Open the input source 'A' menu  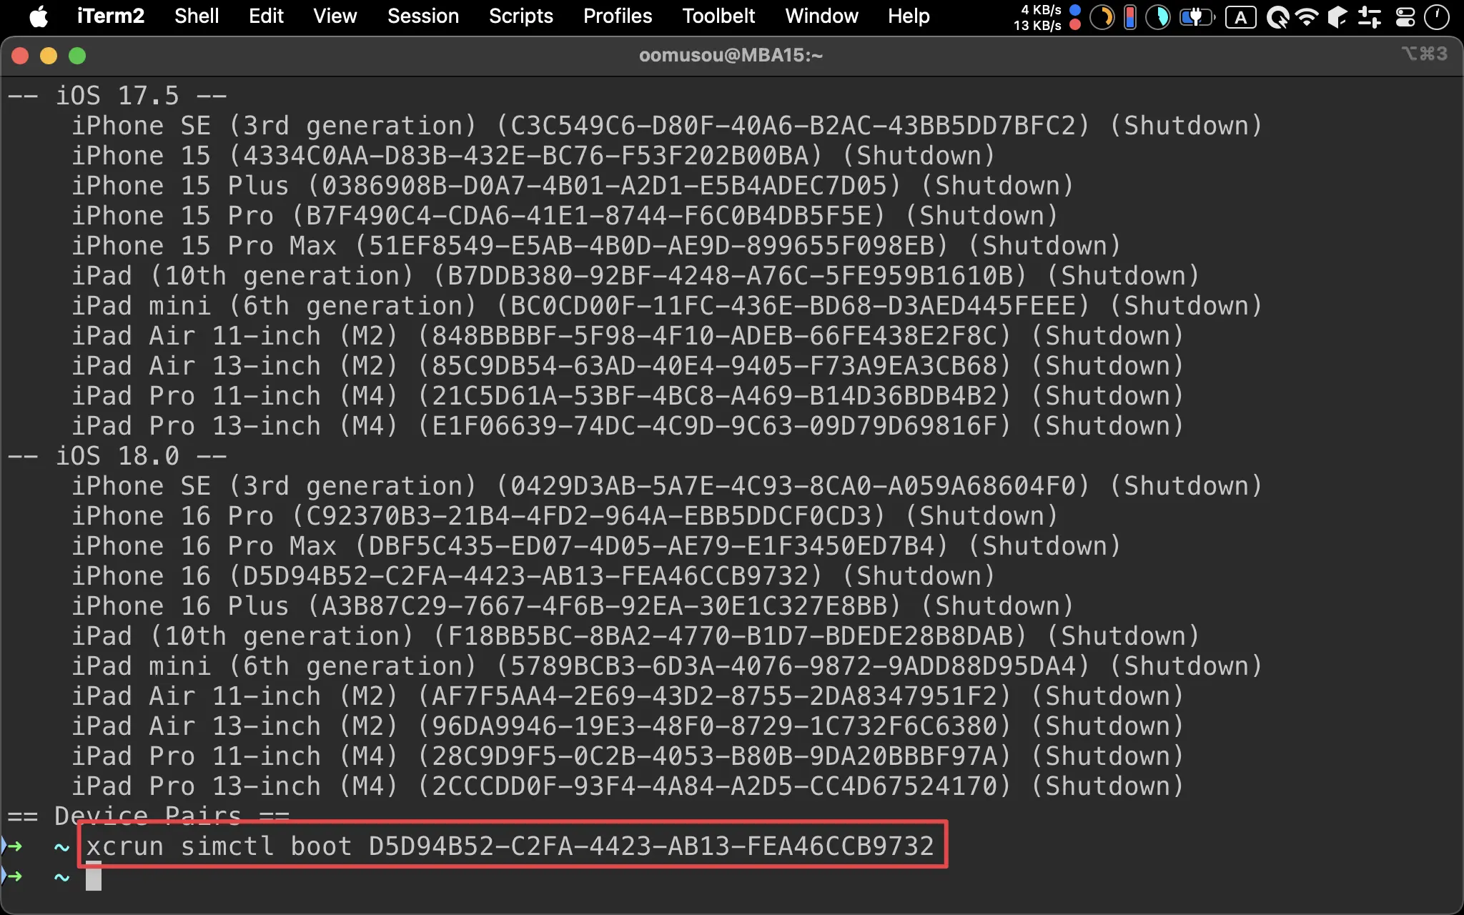tap(1241, 17)
